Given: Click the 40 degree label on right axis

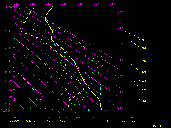Looking at the screenshot, I should tap(122, 109).
